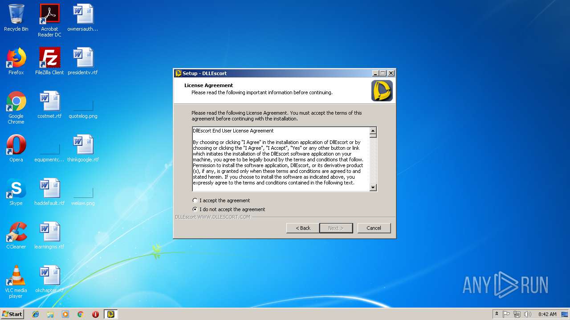Minimize the DLLEscort setup window

point(375,73)
